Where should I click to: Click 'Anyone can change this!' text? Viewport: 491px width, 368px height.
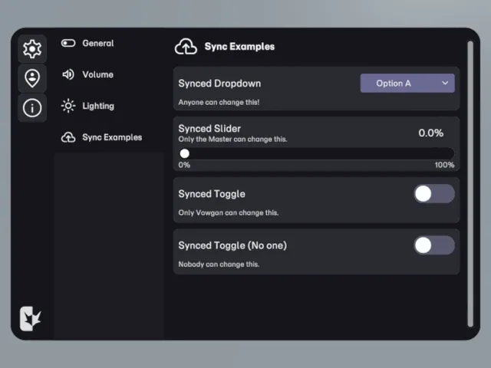click(219, 102)
